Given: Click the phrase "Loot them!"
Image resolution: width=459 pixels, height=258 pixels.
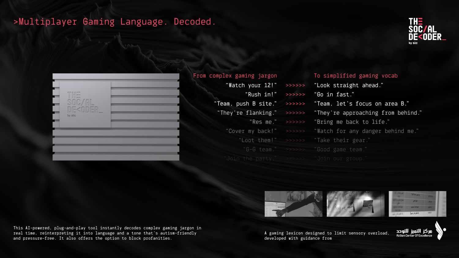Looking at the screenshot, I should 258,140.
